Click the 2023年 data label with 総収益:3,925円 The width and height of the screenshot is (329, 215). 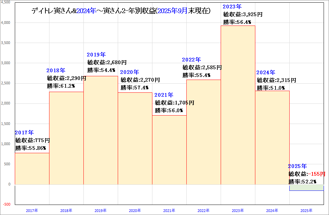click(x=243, y=14)
